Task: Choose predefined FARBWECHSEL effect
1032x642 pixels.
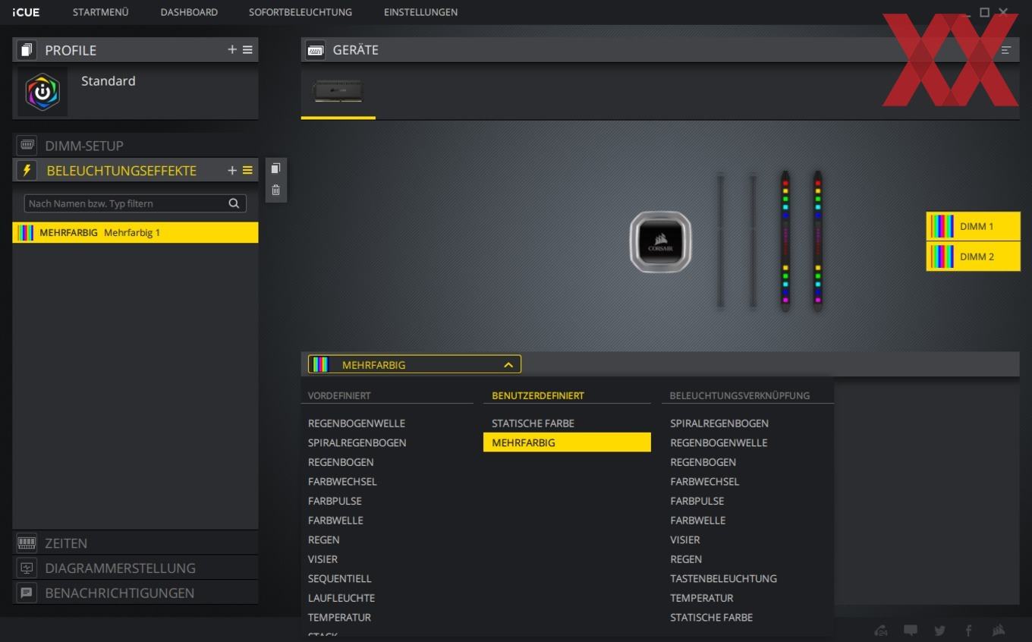Action: [342, 481]
